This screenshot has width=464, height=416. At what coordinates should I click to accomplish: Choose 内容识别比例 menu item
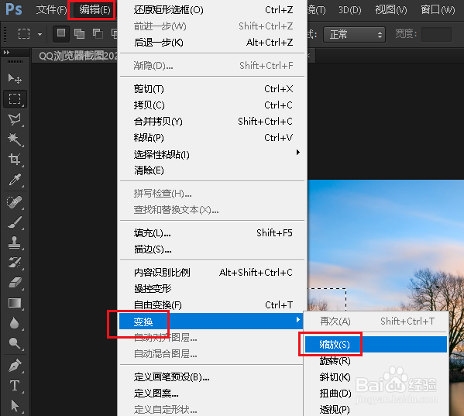(x=212, y=272)
